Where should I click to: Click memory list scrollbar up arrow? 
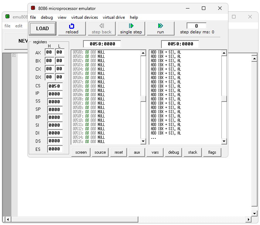(143, 53)
